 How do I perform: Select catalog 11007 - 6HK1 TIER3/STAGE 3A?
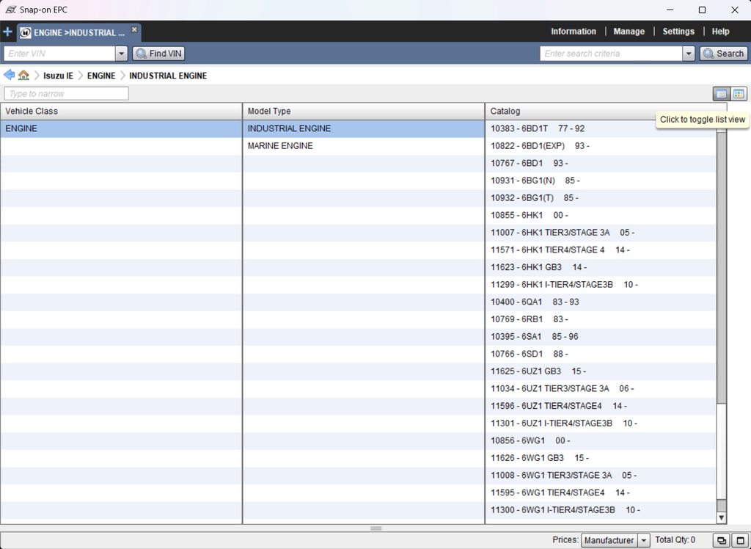(601, 233)
